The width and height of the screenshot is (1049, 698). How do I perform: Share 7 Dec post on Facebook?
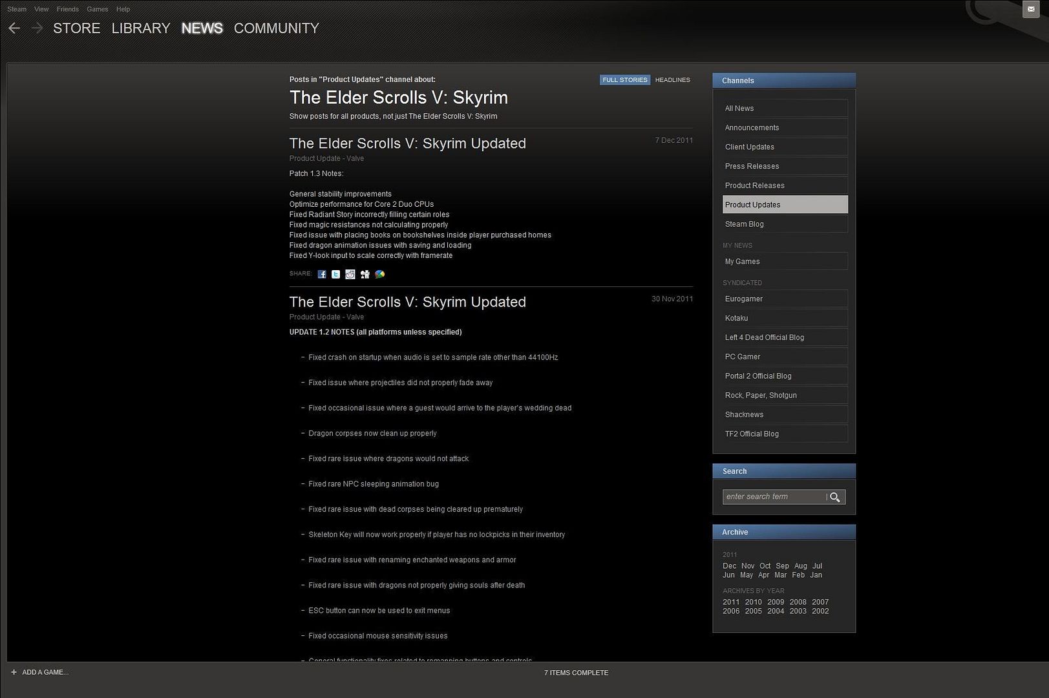tap(322, 274)
